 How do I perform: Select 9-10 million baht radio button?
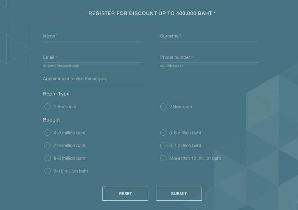click(x=47, y=171)
